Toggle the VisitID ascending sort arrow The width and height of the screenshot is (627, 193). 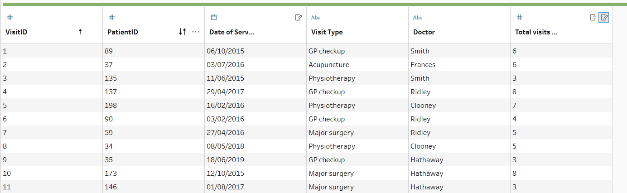click(x=80, y=32)
